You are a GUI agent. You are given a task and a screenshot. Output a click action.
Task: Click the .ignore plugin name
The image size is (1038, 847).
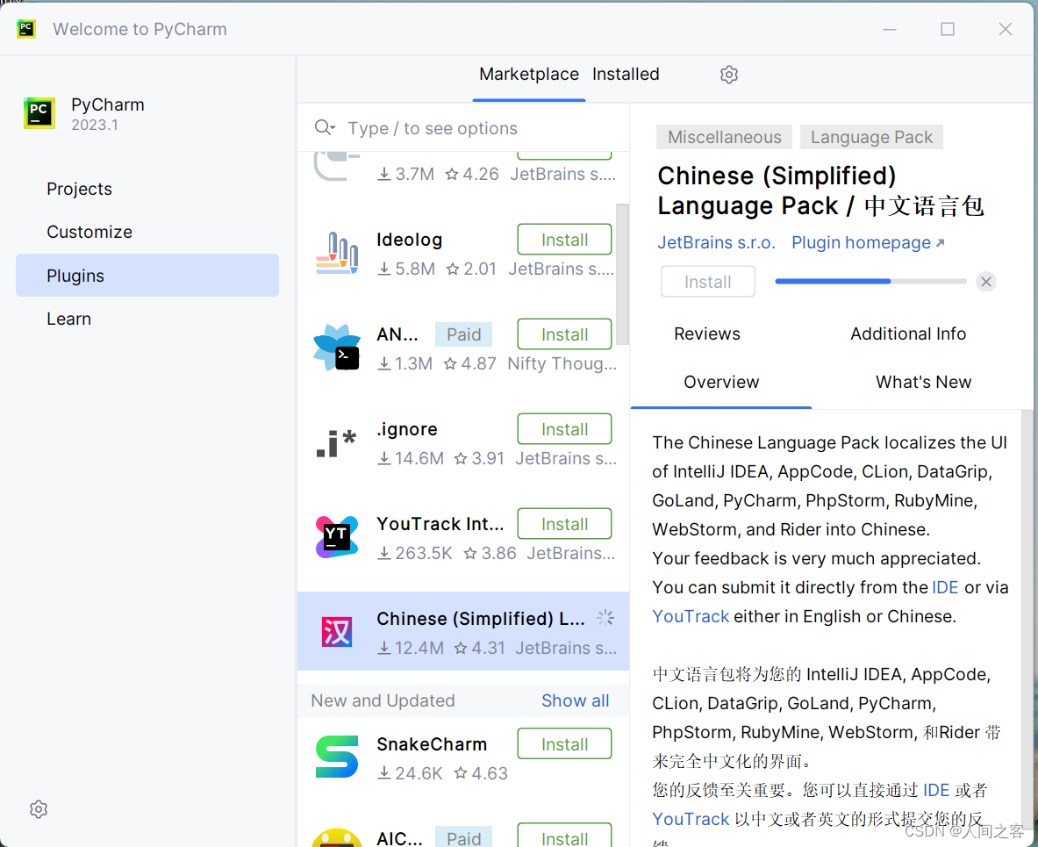click(407, 429)
